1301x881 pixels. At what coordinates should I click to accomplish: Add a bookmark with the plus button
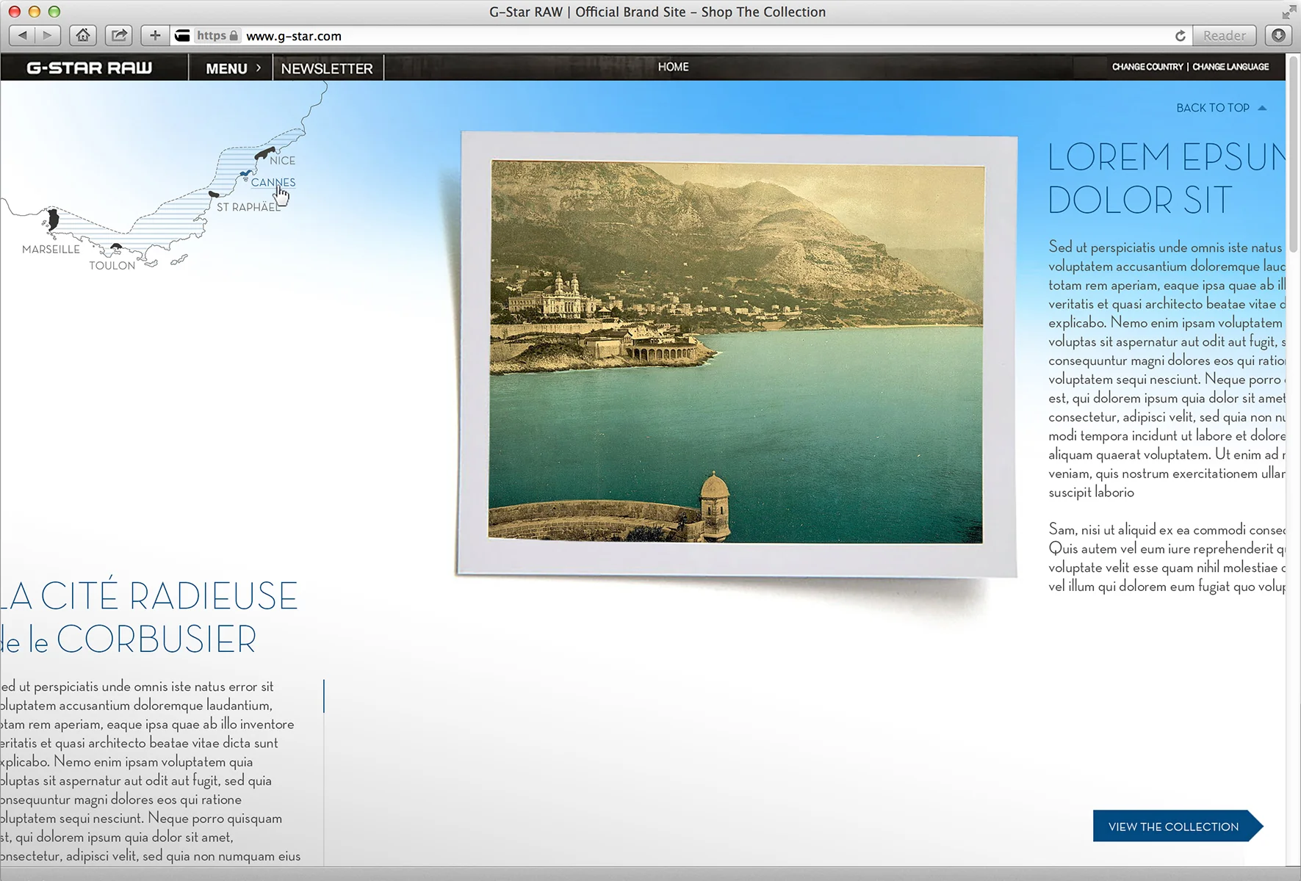click(154, 35)
